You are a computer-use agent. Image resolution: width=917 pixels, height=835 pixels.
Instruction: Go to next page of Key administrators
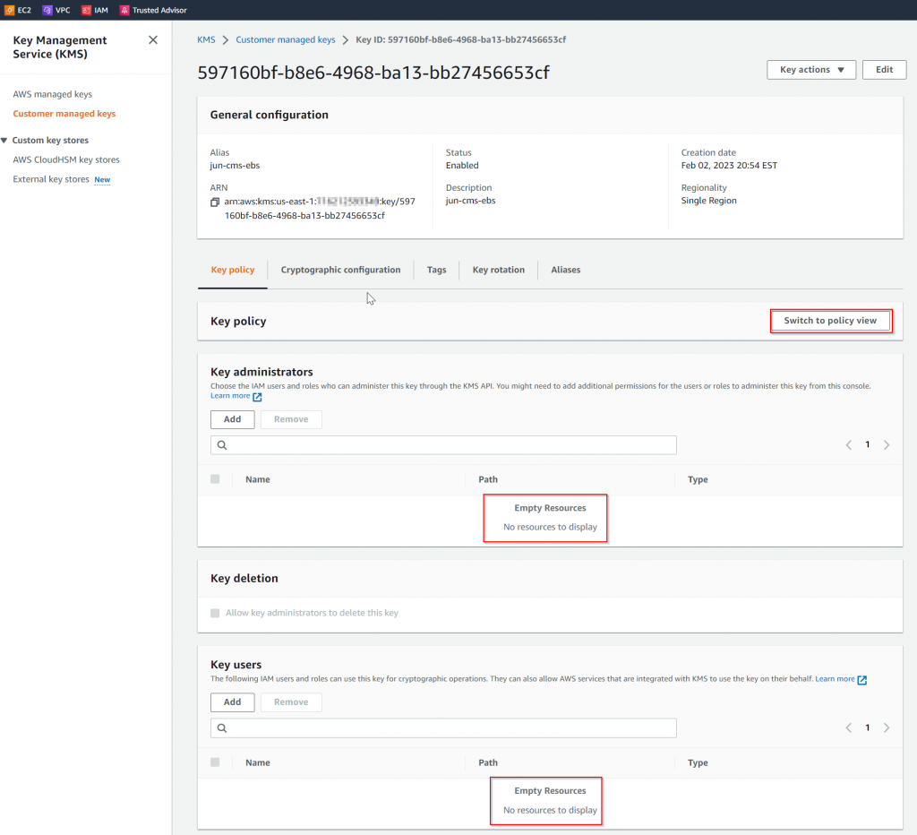click(887, 444)
